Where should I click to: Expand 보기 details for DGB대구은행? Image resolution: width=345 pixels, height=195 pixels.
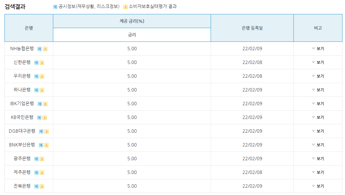[x=318, y=131]
